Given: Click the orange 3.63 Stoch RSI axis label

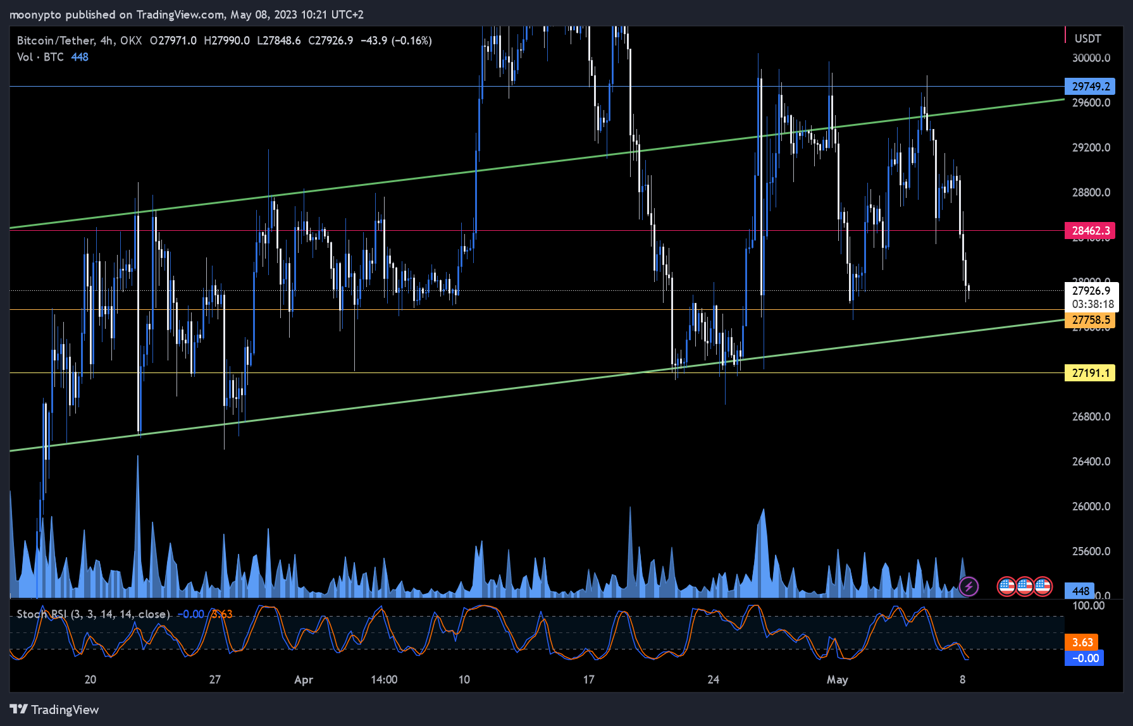Looking at the screenshot, I should coord(1082,643).
